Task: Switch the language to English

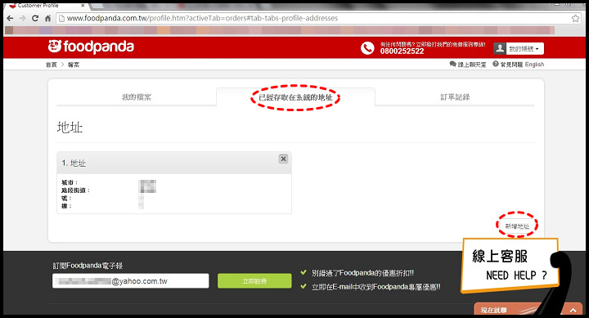Action: (534, 65)
